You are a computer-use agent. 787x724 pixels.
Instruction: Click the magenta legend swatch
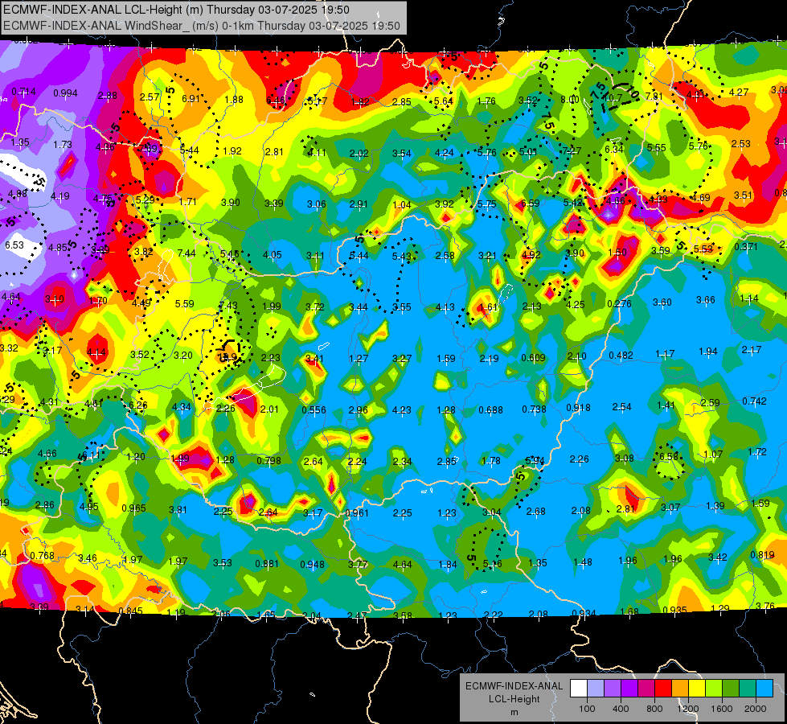click(646, 689)
